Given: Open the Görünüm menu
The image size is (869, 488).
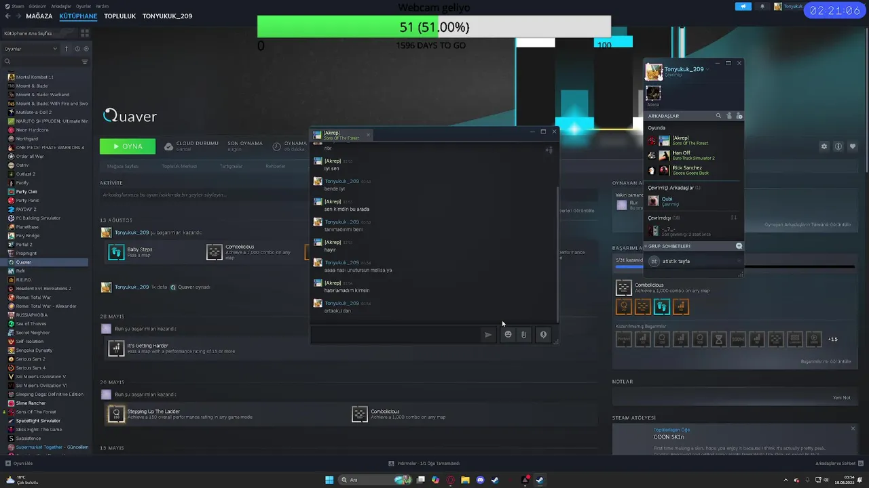Looking at the screenshot, I should click(x=37, y=6).
